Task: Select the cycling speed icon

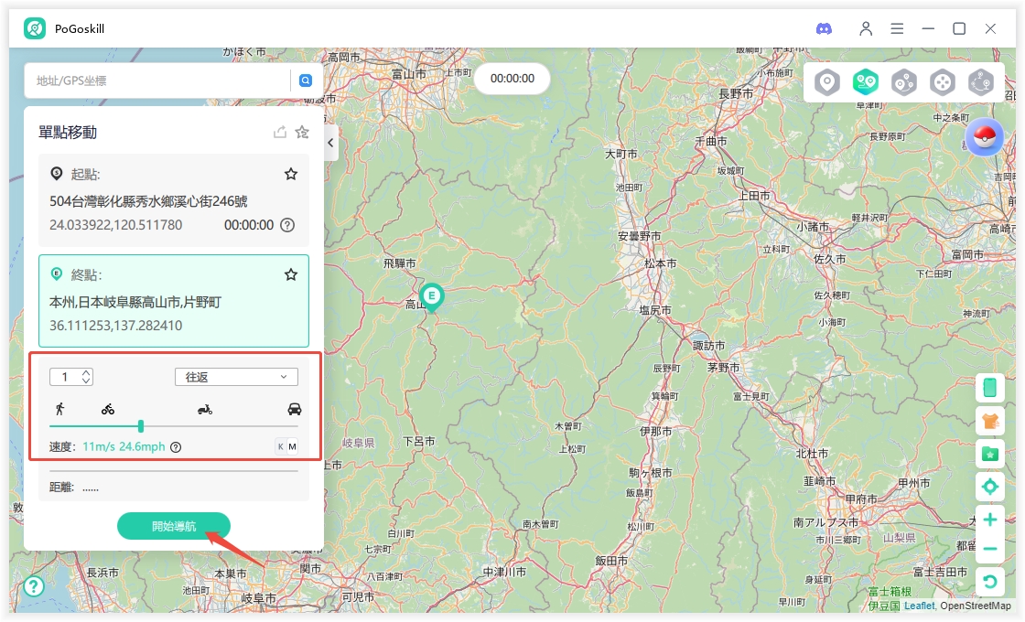Action: (108, 409)
